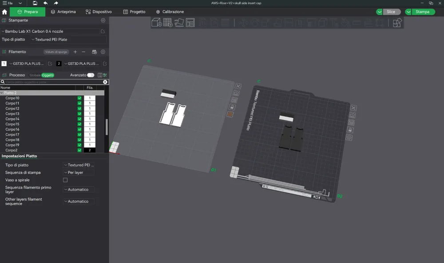Screen dimensions: 444x263
Task: Uncheck the Corpo10 printable checkbox
Action: click(79, 98)
